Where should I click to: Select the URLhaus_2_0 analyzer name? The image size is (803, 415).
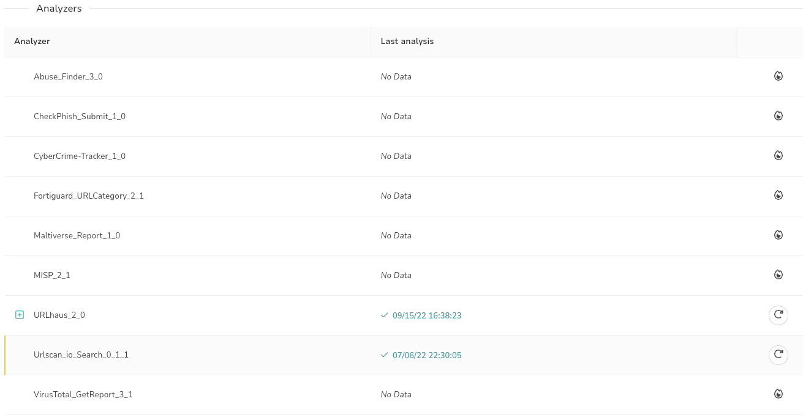[x=59, y=315]
